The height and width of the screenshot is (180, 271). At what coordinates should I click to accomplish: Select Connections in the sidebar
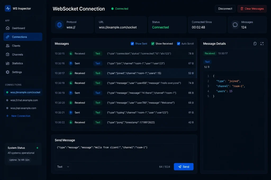23,37
